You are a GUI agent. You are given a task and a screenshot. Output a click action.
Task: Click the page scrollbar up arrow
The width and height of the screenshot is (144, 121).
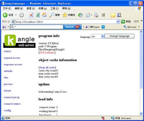[x=141, y=32]
